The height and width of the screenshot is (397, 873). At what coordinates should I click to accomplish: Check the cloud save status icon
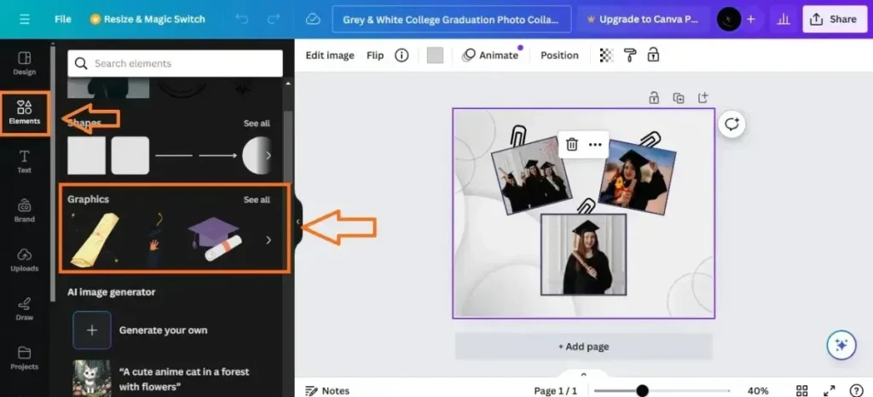[x=313, y=20]
